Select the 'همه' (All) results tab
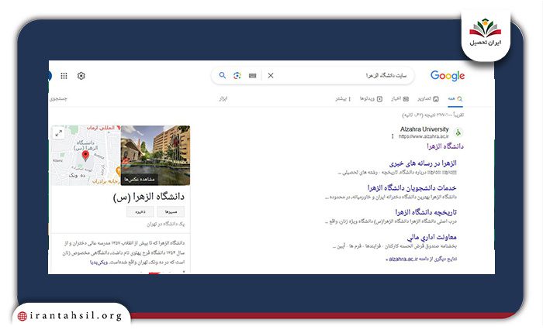 pyautogui.click(x=455, y=99)
